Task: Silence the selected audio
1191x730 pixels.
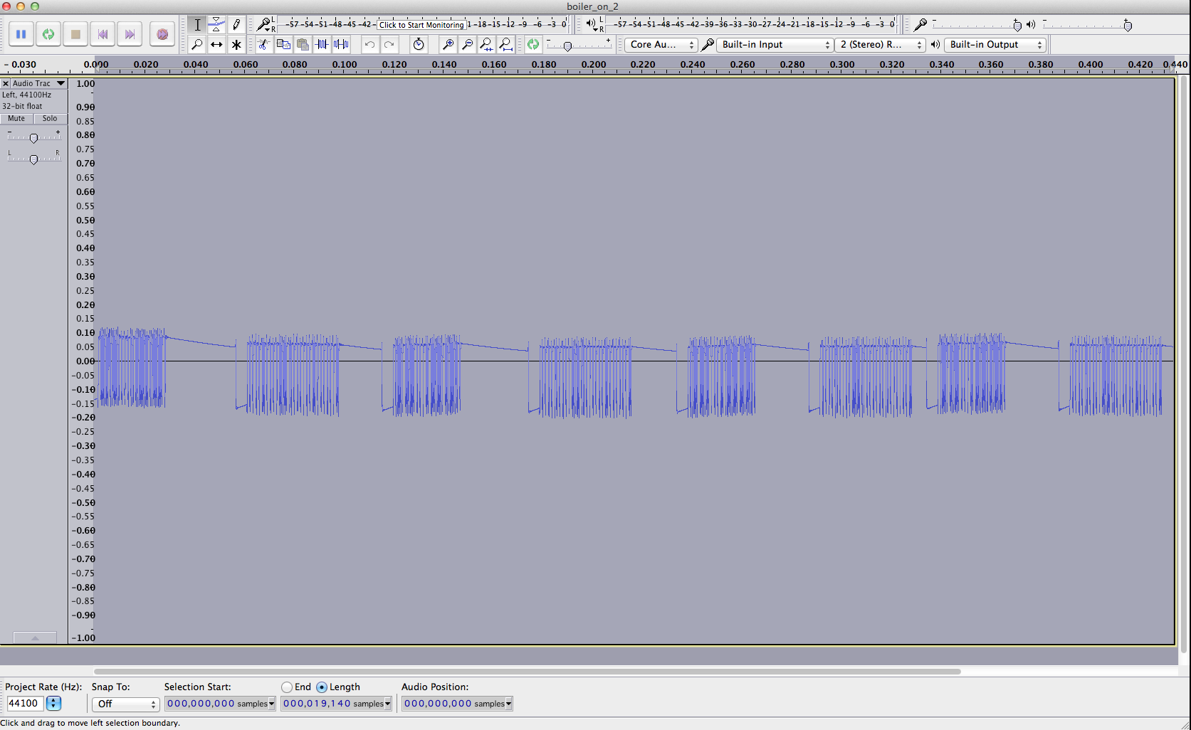Action: point(342,45)
